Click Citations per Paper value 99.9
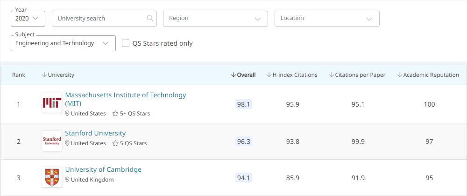Screen dimensions: 467x196 (358, 142)
